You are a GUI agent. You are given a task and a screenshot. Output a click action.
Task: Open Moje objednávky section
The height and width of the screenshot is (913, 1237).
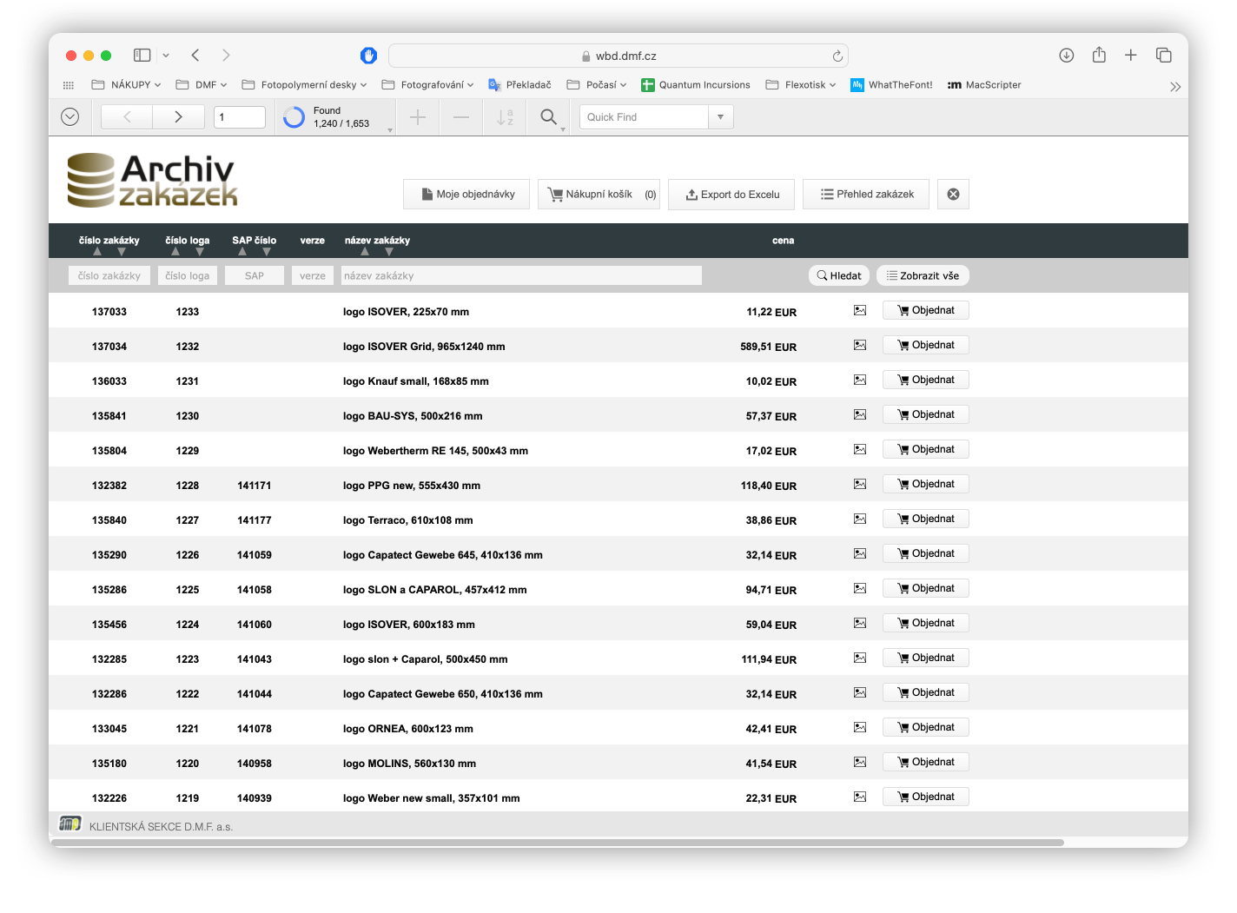468,195
